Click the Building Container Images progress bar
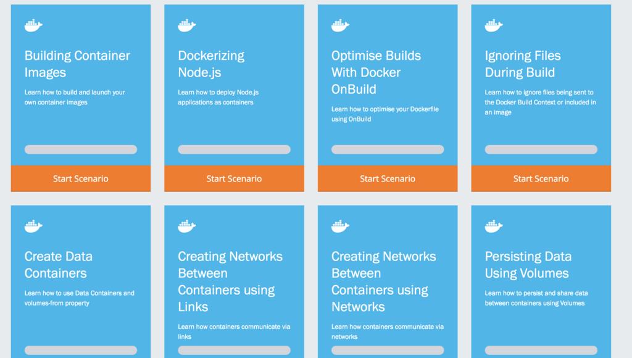This screenshot has height=358, width=632. tap(81, 149)
